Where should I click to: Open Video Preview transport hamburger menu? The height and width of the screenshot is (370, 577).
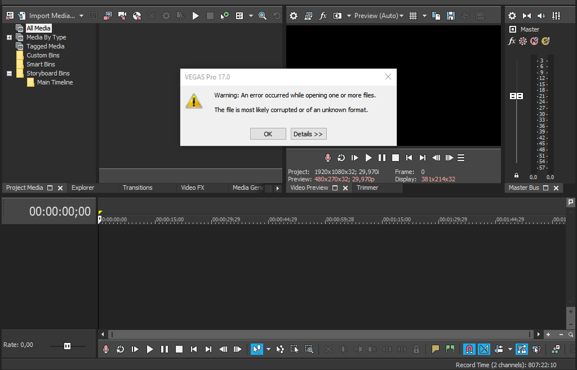click(461, 158)
